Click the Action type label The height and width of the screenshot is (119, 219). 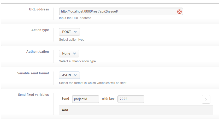coord(40,30)
